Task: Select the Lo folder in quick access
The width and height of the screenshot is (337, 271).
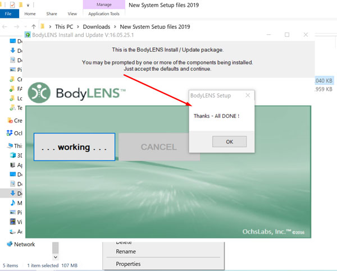Action: (16, 98)
